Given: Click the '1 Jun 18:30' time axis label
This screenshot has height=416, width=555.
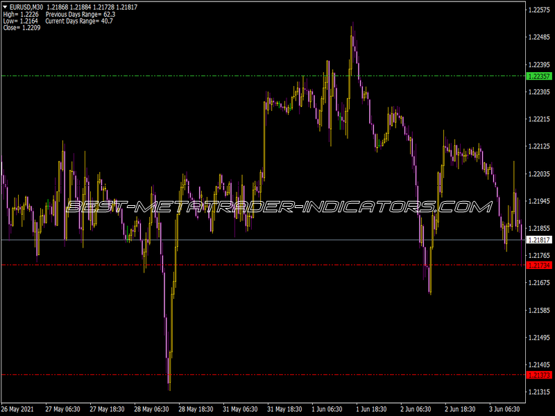Looking at the screenshot, I should click(x=371, y=409).
